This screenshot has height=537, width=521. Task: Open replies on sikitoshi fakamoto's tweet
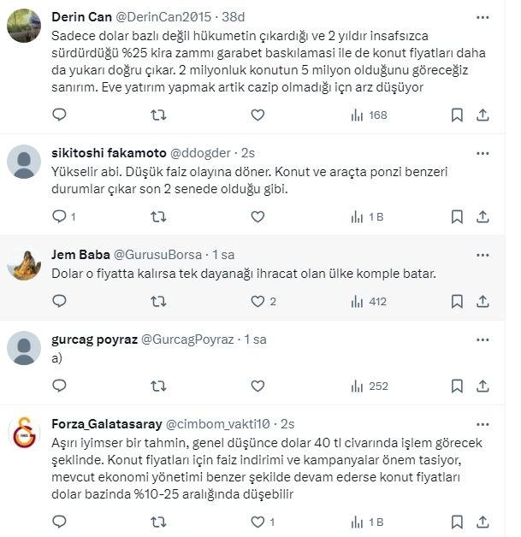click(59, 217)
